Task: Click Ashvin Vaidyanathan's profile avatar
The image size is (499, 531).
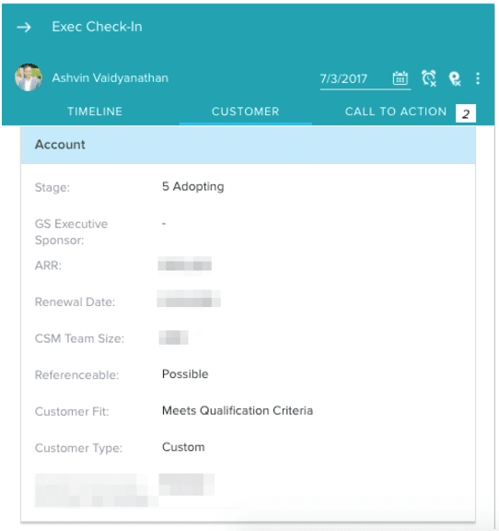Action: (x=29, y=77)
